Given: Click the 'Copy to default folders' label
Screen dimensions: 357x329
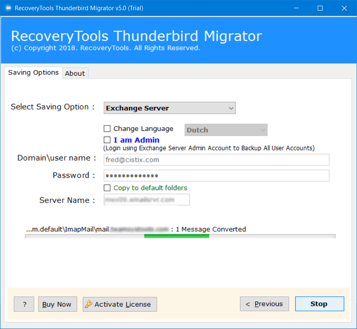Looking at the screenshot, I should (150, 188).
